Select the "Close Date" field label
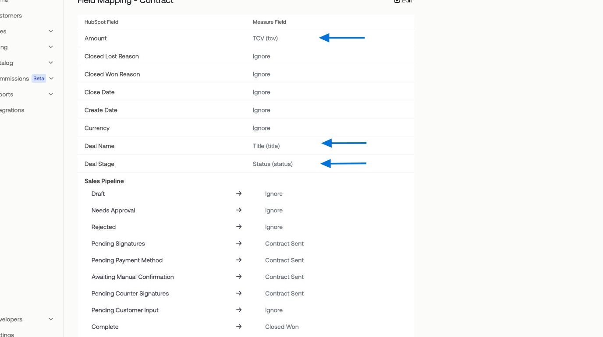The width and height of the screenshot is (603, 337). (99, 92)
